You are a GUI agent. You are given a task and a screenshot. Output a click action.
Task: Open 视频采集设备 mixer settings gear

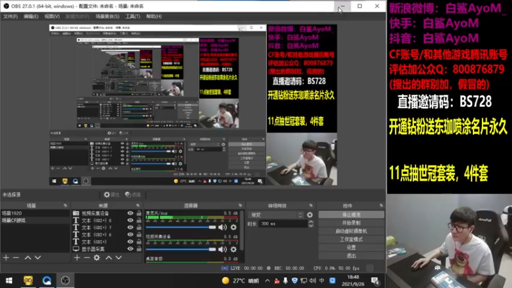234,250
